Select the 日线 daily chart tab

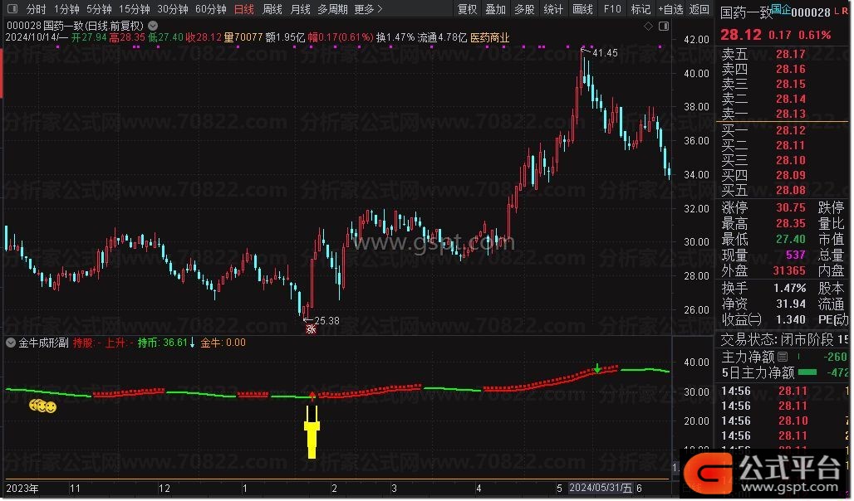tap(244, 9)
